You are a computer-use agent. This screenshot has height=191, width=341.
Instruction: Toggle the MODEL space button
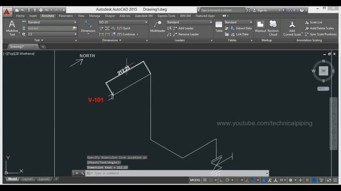tap(196, 180)
